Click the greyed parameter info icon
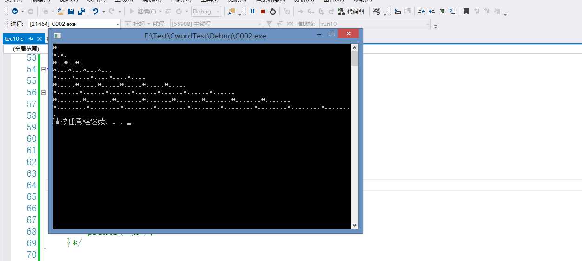The width and height of the screenshot is (582, 261). pyautogui.click(x=408, y=11)
